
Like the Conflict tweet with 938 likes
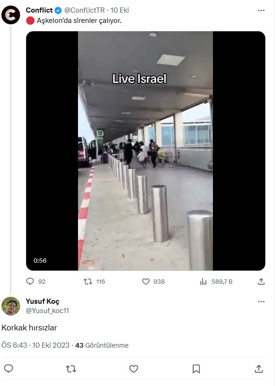(x=146, y=281)
